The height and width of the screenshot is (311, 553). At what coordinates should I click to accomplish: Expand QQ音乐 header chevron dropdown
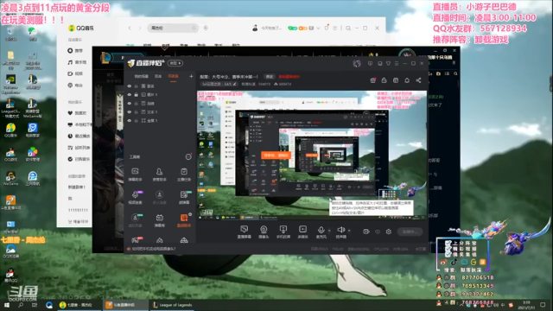(319, 28)
